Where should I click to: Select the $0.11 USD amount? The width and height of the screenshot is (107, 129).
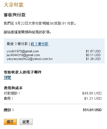[x=93, y=55]
